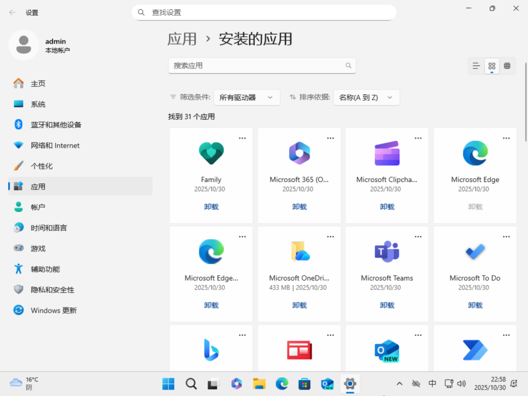Open 帐户 settings
The height and width of the screenshot is (396, 528).
point(81,207)
